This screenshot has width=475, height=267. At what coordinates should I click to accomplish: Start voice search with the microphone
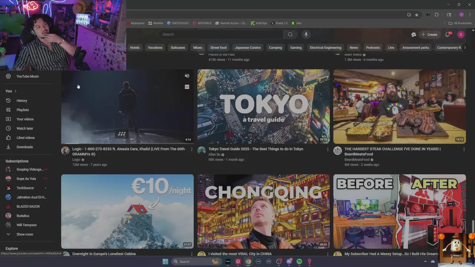(x=306, y=34)
